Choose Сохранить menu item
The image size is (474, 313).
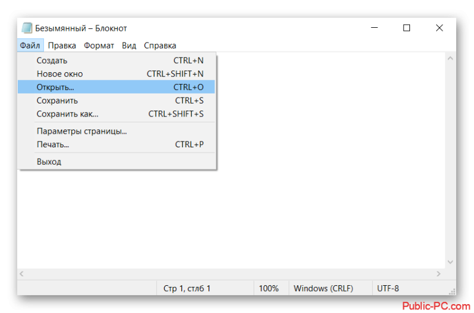click(116, 100)
